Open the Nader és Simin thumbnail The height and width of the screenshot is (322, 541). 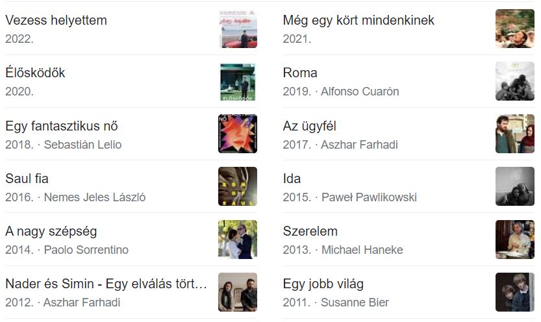238,291
